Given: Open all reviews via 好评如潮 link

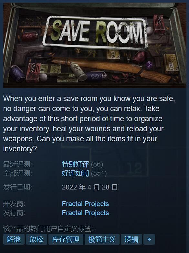Looking at the screenshot, I should click(x=75, y=173).
